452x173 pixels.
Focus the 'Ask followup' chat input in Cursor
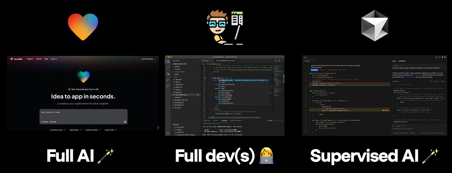pos(419,128)
